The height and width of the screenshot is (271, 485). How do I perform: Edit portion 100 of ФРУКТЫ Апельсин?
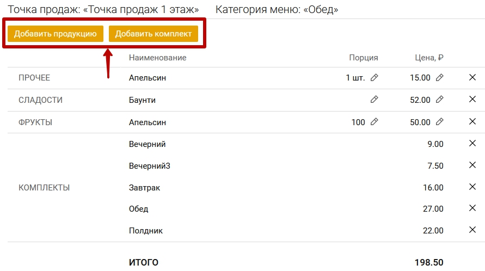[375, 121]
